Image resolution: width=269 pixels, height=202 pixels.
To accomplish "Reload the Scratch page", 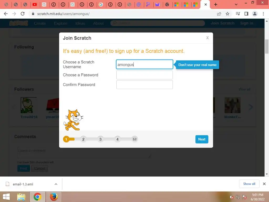I will tap(23, 14).
